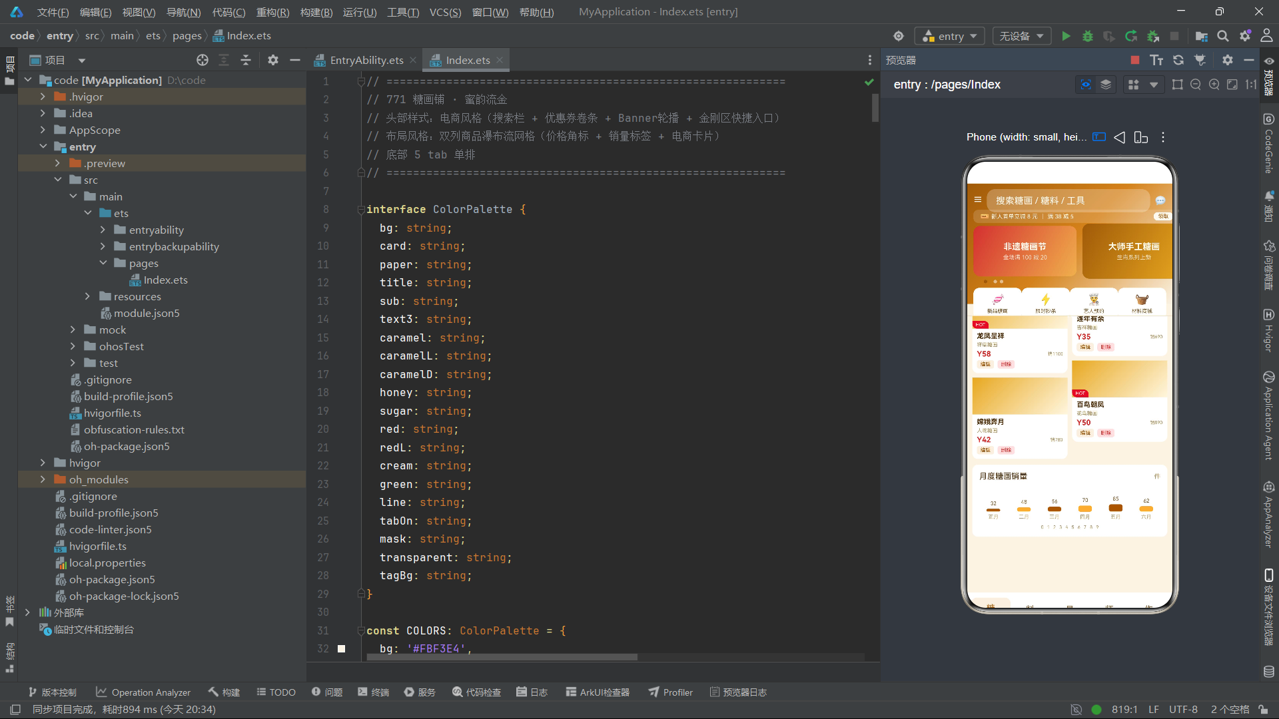Screen dimensions: 1279x719
Task: Run the entry module with the green play icon
Action: 1066,36
